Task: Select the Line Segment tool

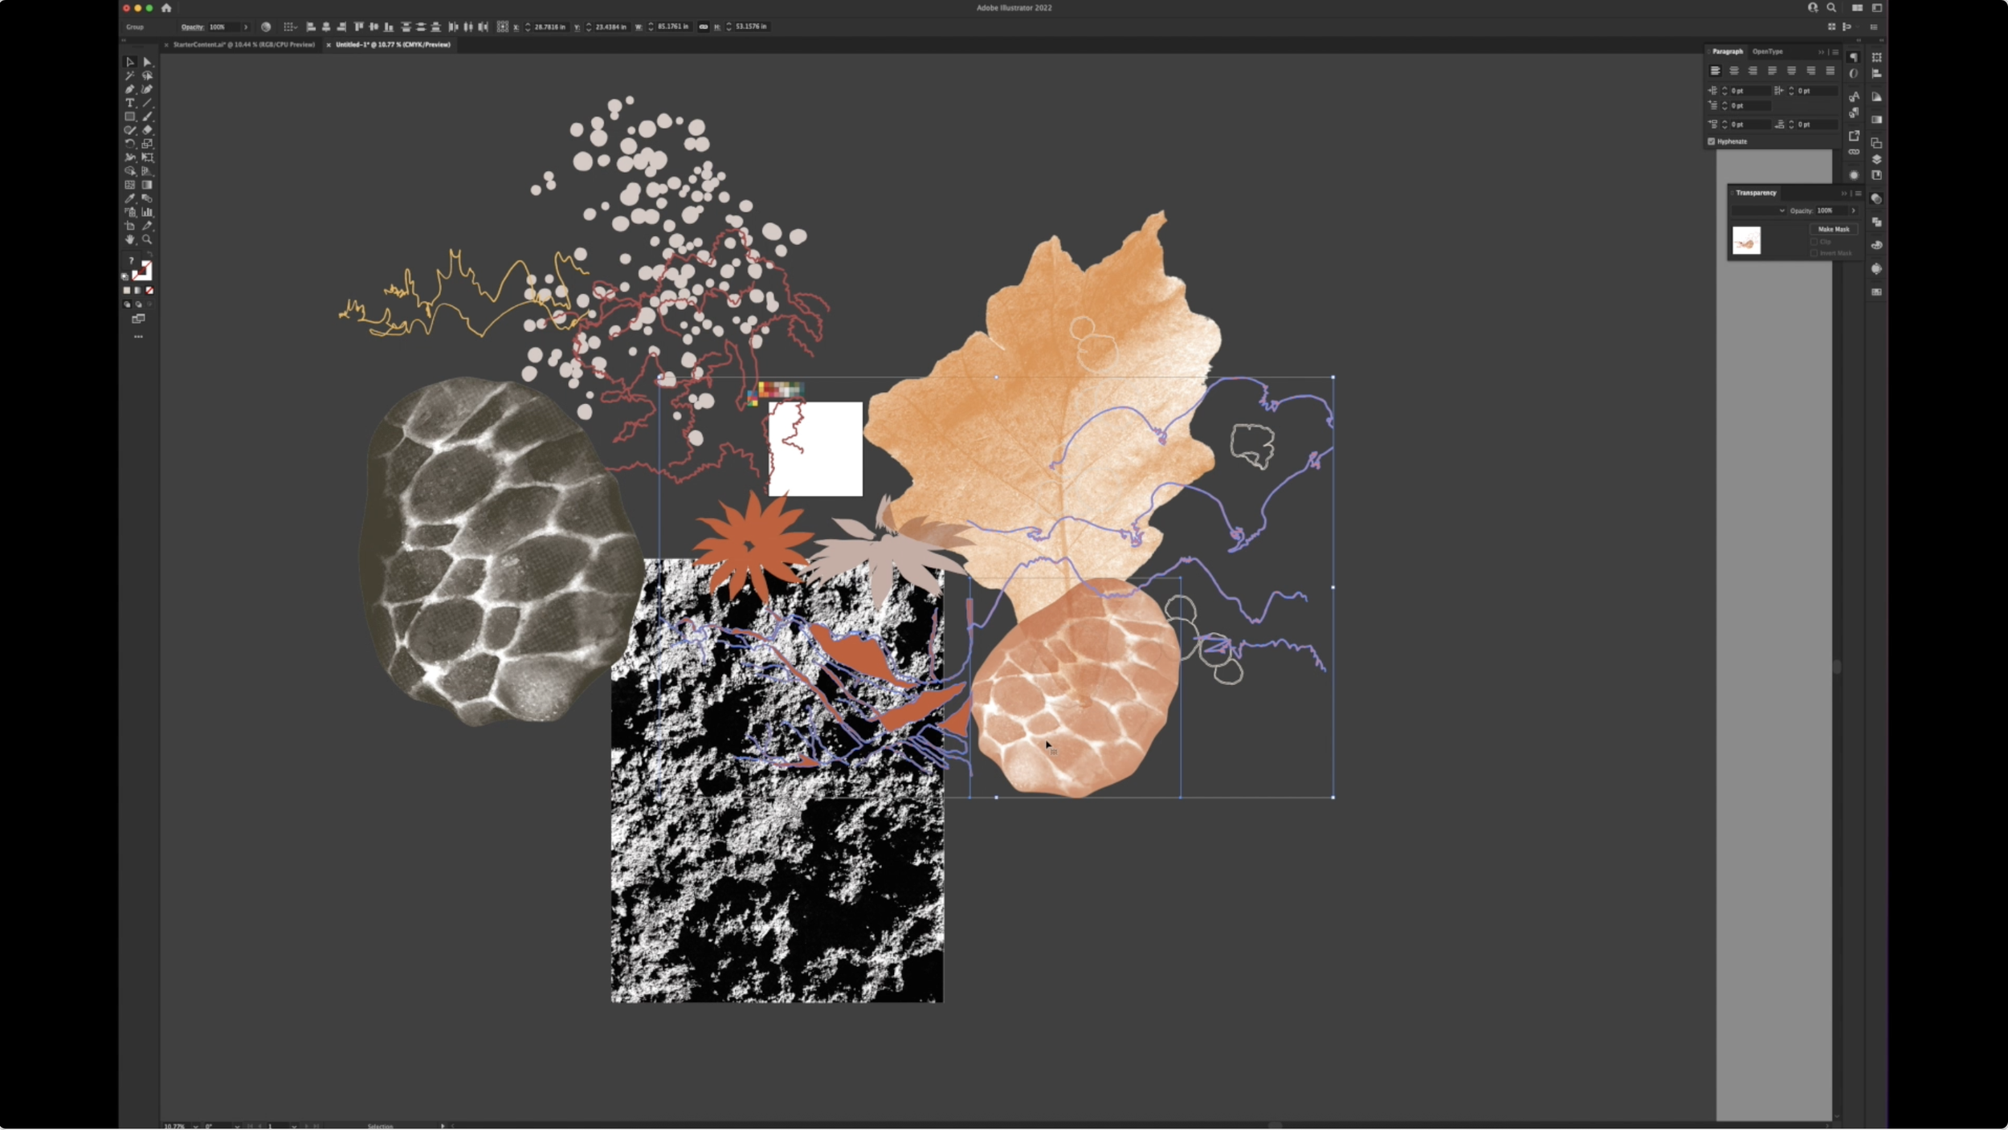Action: click(x=147, y=103)
